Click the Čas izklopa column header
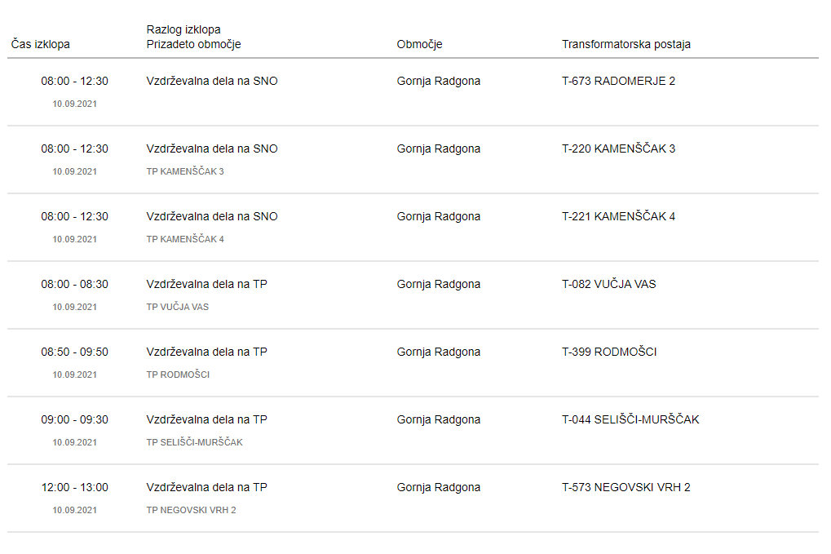The height and width of the screenshot is (554, 831). (40, 44)
